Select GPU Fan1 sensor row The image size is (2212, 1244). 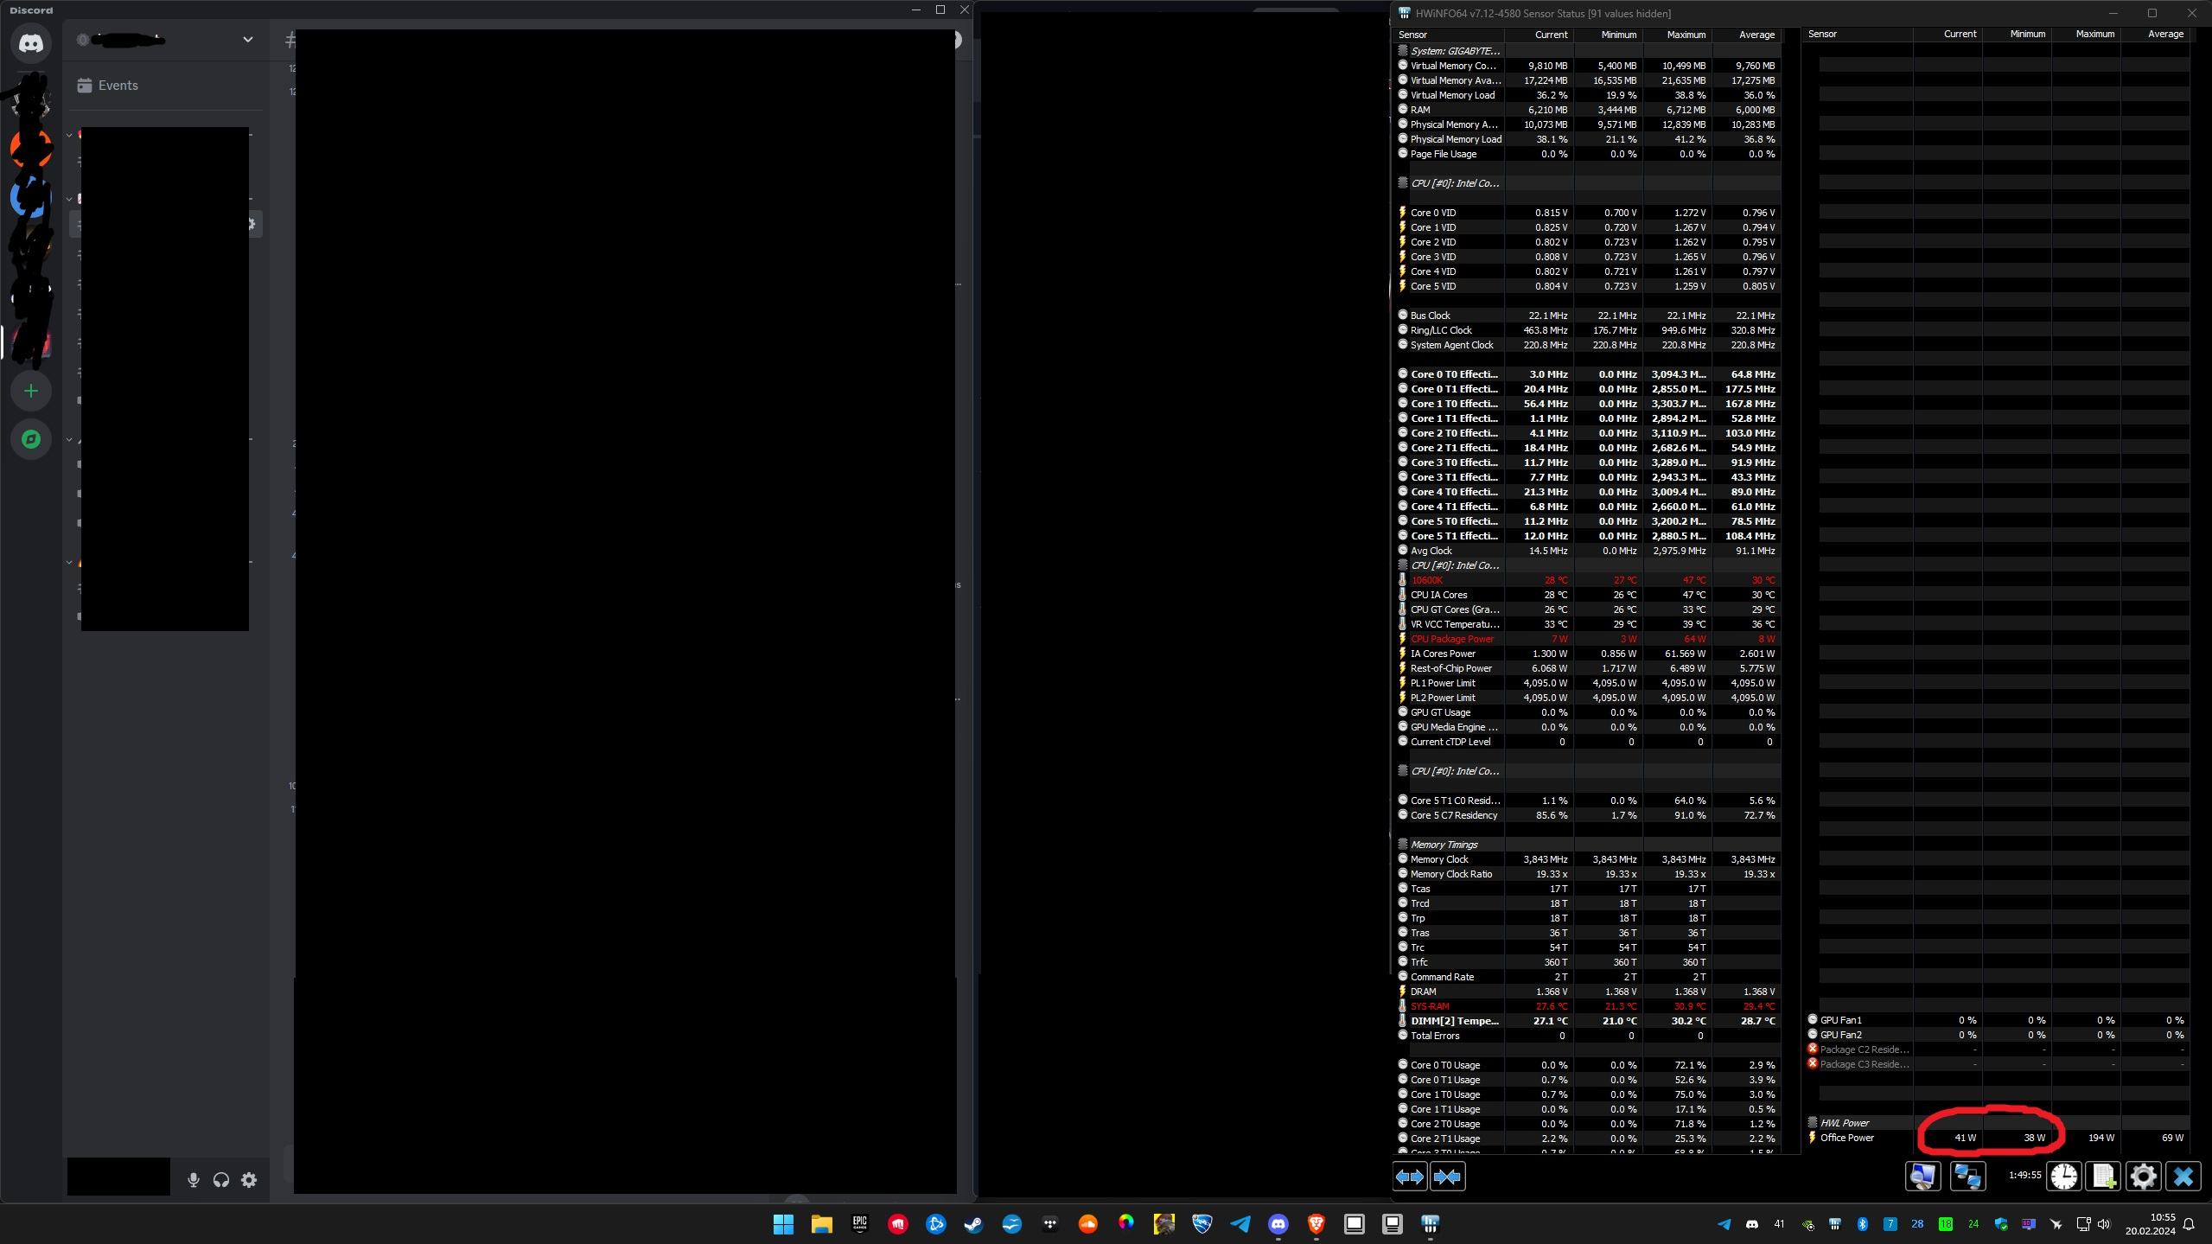coord(1997,1020)
